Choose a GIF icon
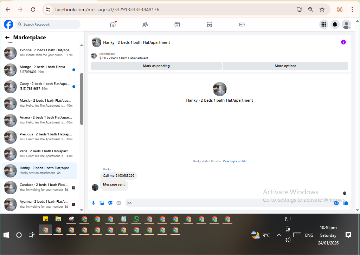The width and height of the screenshot is (360, 255). pyautogui.click(x=119, y=203)
